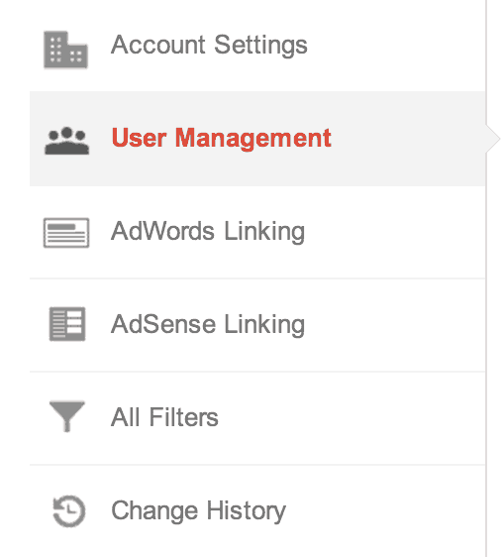Click blank space right of AdSense Linking label
Viewport: 503px width, 557px height.
395,325
